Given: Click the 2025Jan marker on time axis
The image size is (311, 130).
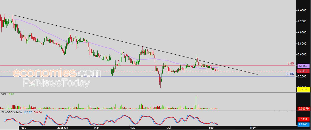Looking at the screenshot, I should tap(62, 128).
